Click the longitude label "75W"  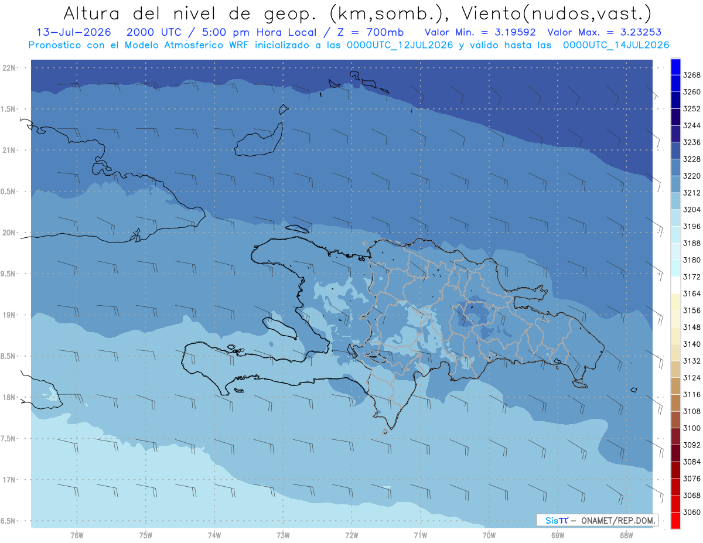pyautogui.click(x=145, y=535)
